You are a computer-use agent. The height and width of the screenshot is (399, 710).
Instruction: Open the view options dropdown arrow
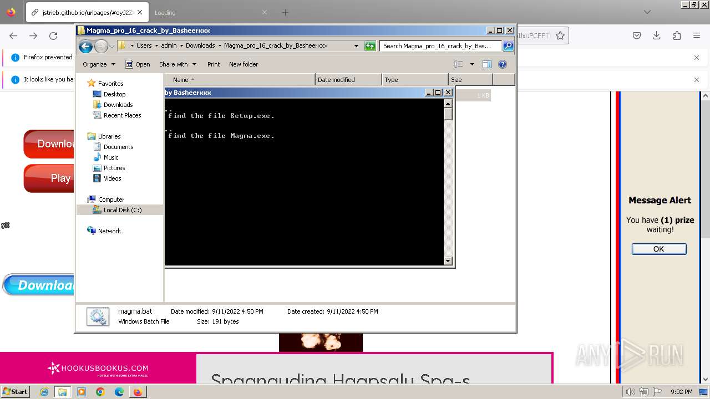coord(472,64)
